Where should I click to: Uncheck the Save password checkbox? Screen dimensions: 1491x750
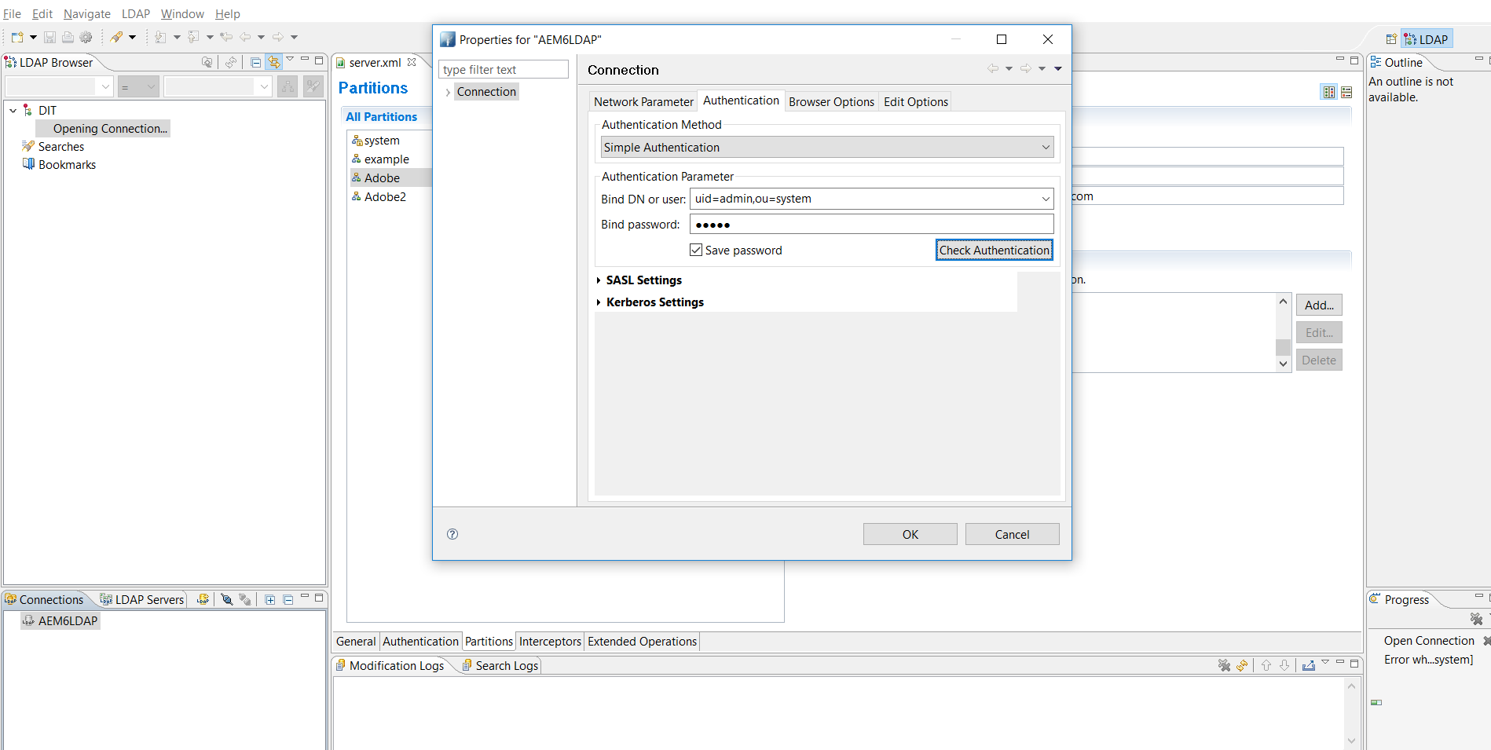click(x=696, y=250)
